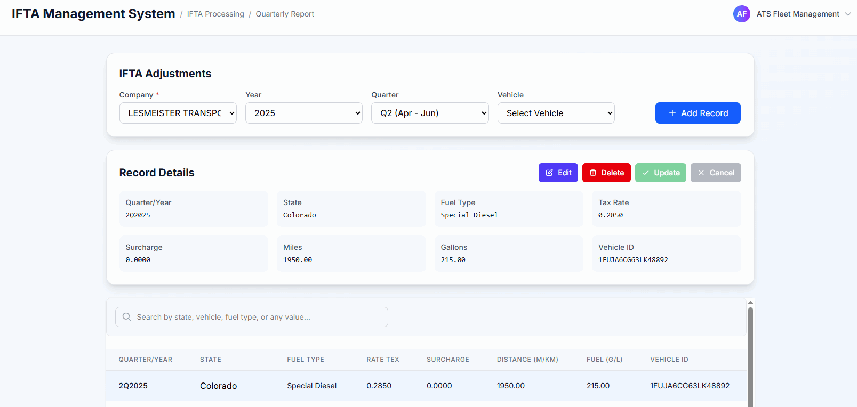Click the checkmark icon on Update button
The image size is (857, 407).
pos(646,173)
